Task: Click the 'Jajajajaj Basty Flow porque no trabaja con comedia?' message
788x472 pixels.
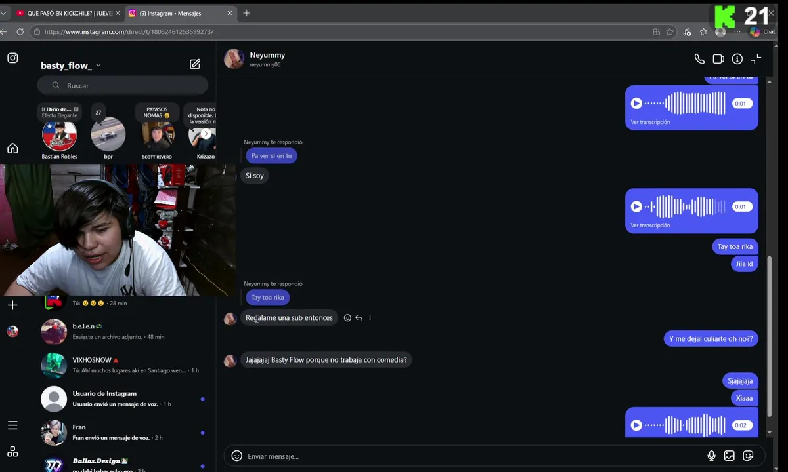Action: pyautogui.click(x=326, y=360)
